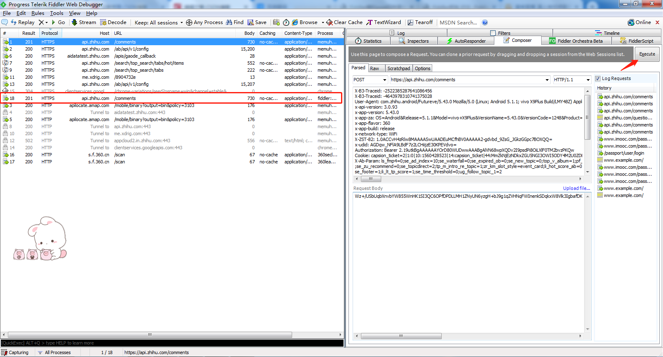Open the Log tab
The image size is (663, 357).
point(397,33)
